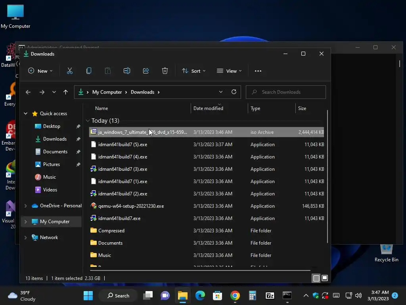
Task: Select ja_windows_7_ultimate iso file
Action: (206, 132)
